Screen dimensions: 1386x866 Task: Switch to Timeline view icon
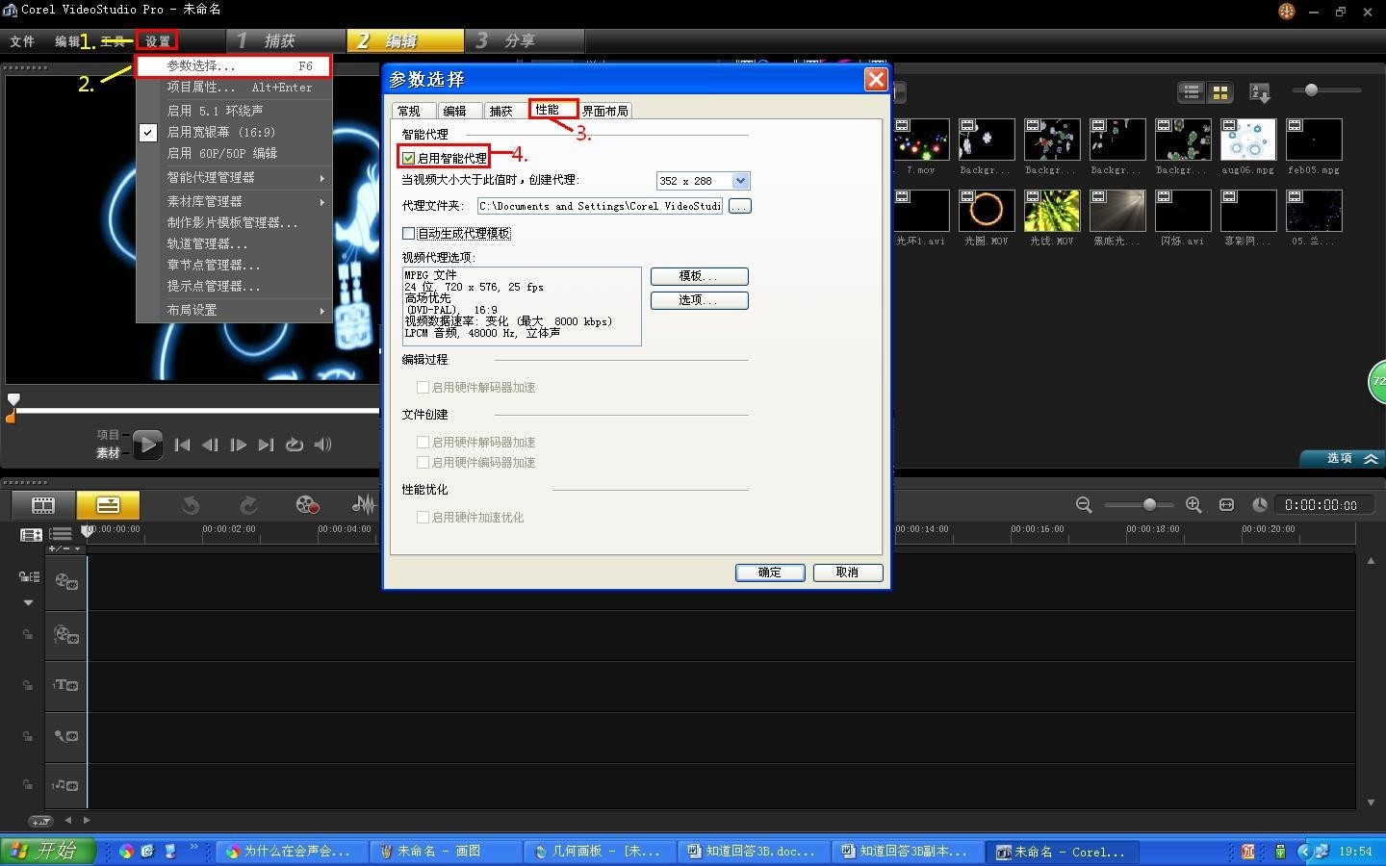coord(108,504)
